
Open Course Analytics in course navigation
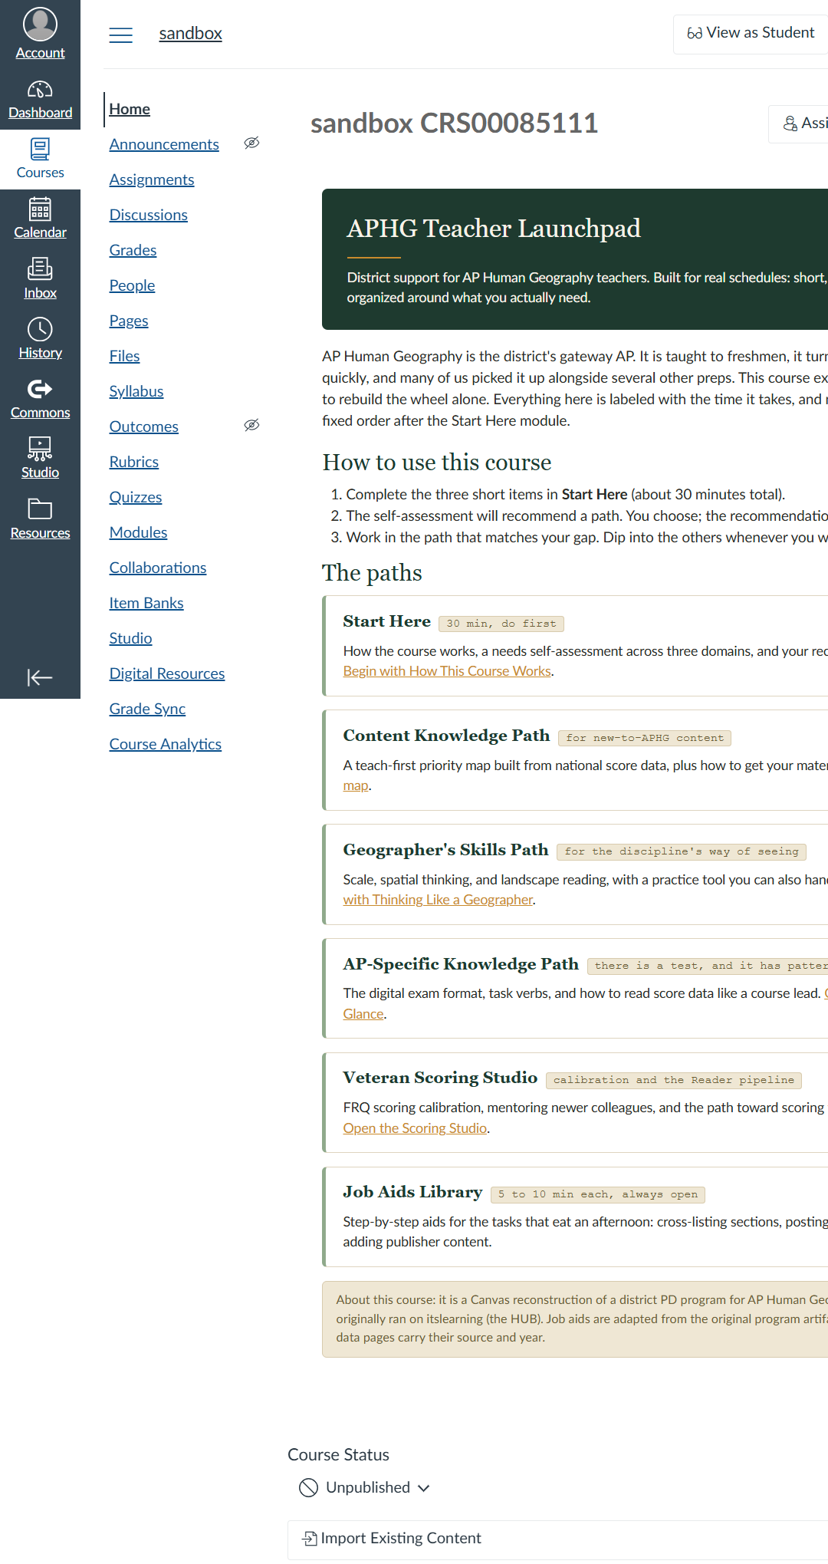click(x=166, y=744)
